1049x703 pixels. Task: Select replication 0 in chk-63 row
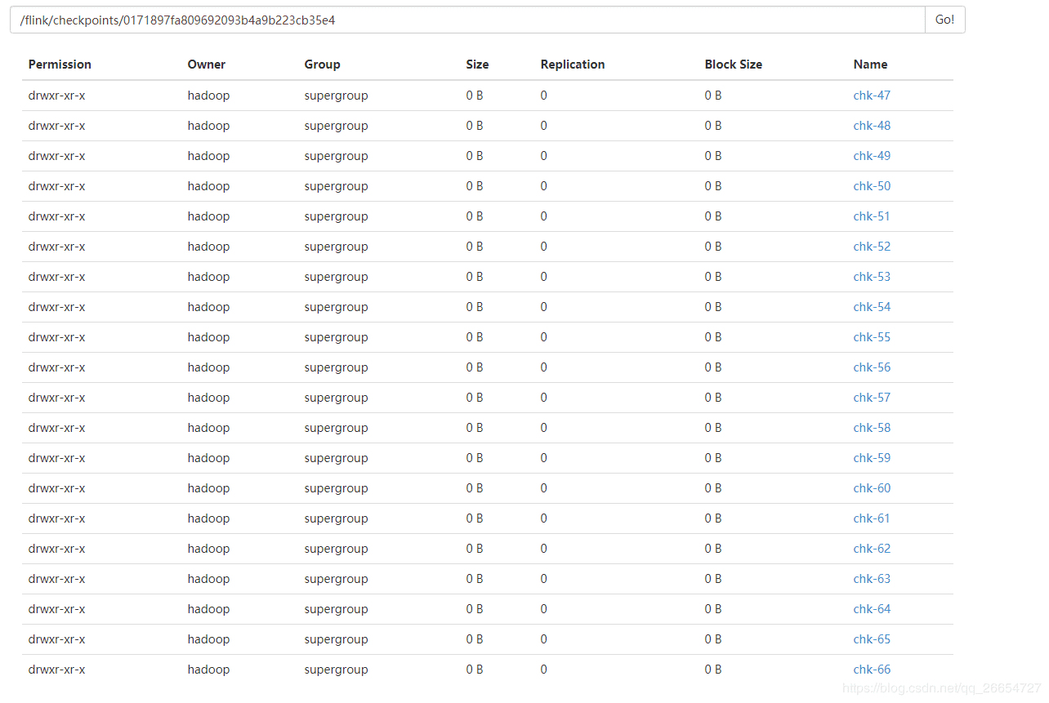tap(544, 579)
